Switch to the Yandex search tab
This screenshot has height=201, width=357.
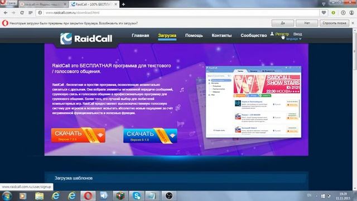click(44, 4)
